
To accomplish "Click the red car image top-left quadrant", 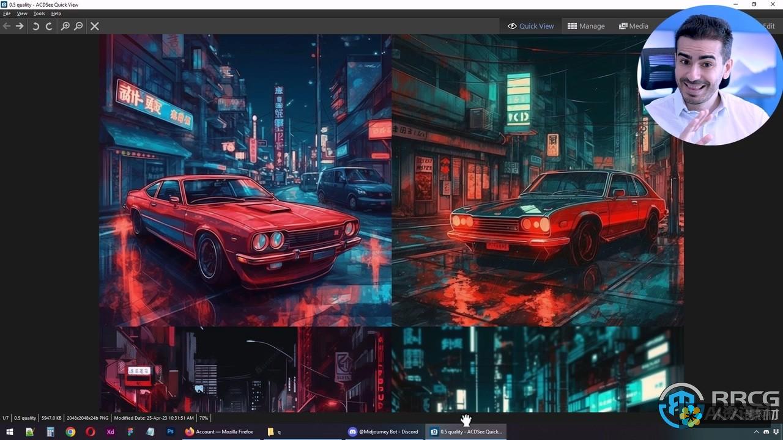I will 245,180.
